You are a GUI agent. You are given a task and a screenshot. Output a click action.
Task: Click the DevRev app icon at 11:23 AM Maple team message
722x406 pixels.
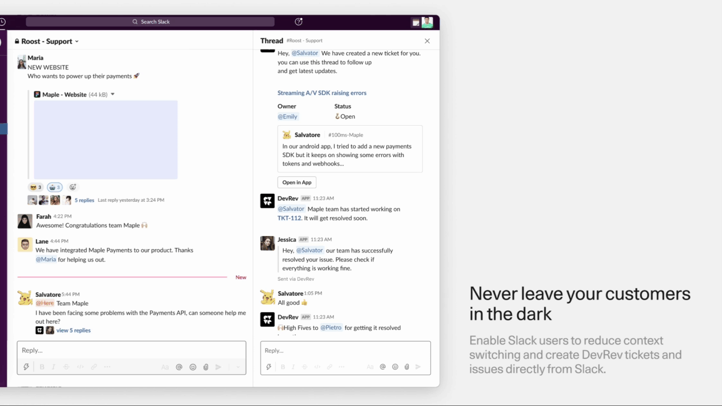click(x=267, y=201)
